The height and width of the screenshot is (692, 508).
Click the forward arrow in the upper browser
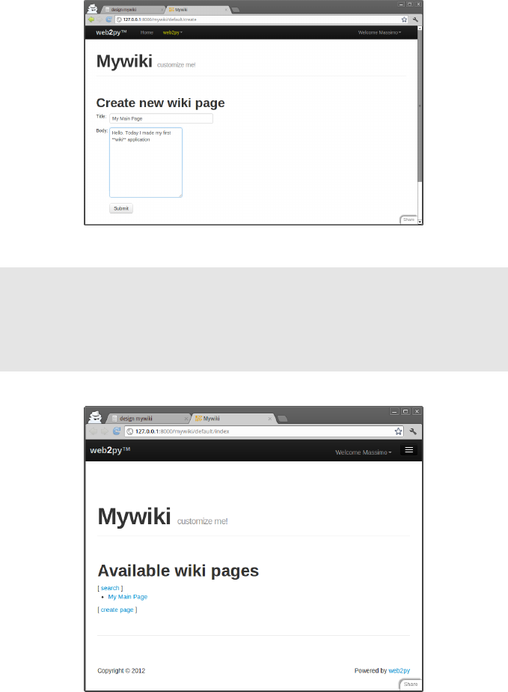pyautogui.click(x=100, y=19)
